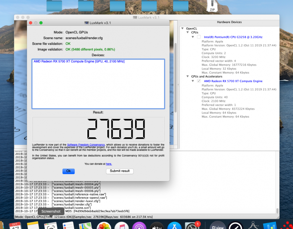The image size is (293, 229).
Task: Launch the Screenshot app in the dock
Action: [51, 225]
